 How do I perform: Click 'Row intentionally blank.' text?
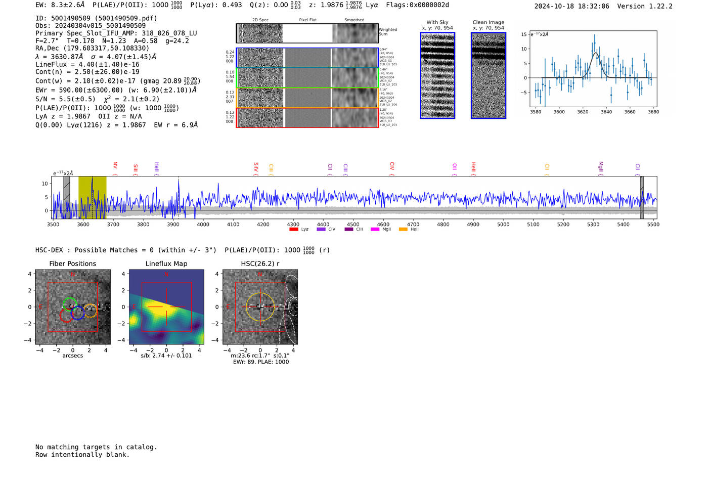[82, 455]
